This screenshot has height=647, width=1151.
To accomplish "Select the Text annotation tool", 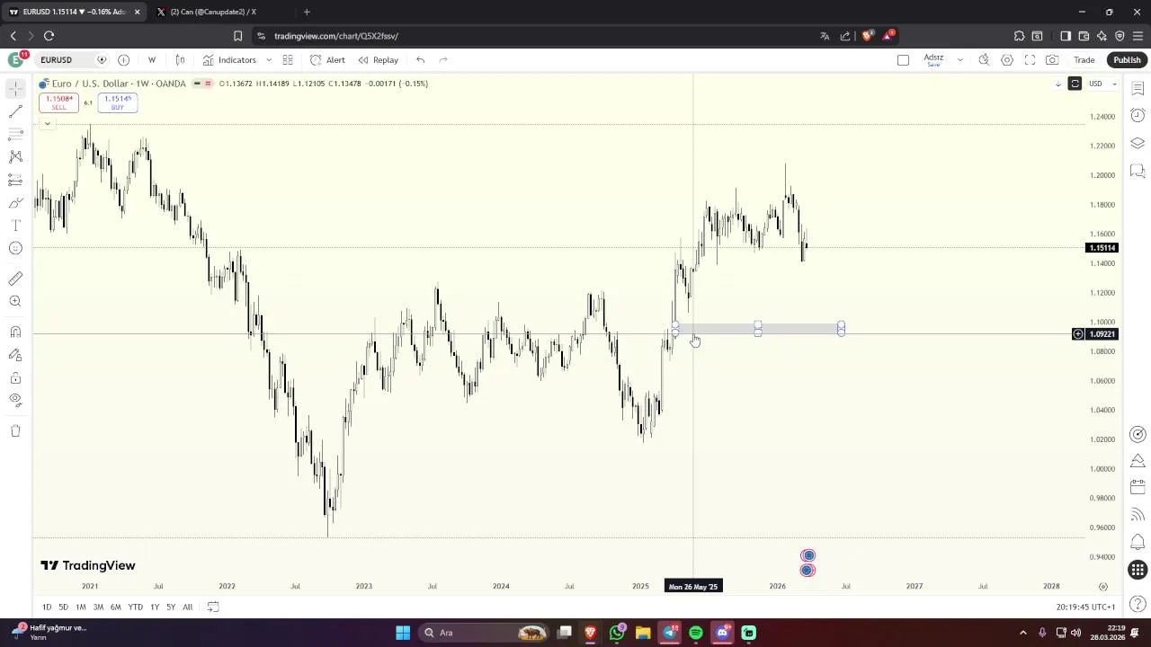I will point(15,226).
